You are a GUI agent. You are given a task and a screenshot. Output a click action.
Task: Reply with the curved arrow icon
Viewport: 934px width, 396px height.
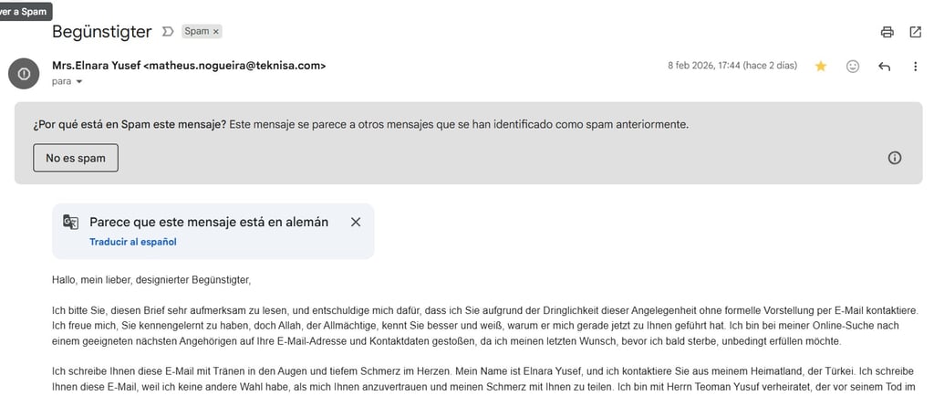pos(884,66)
